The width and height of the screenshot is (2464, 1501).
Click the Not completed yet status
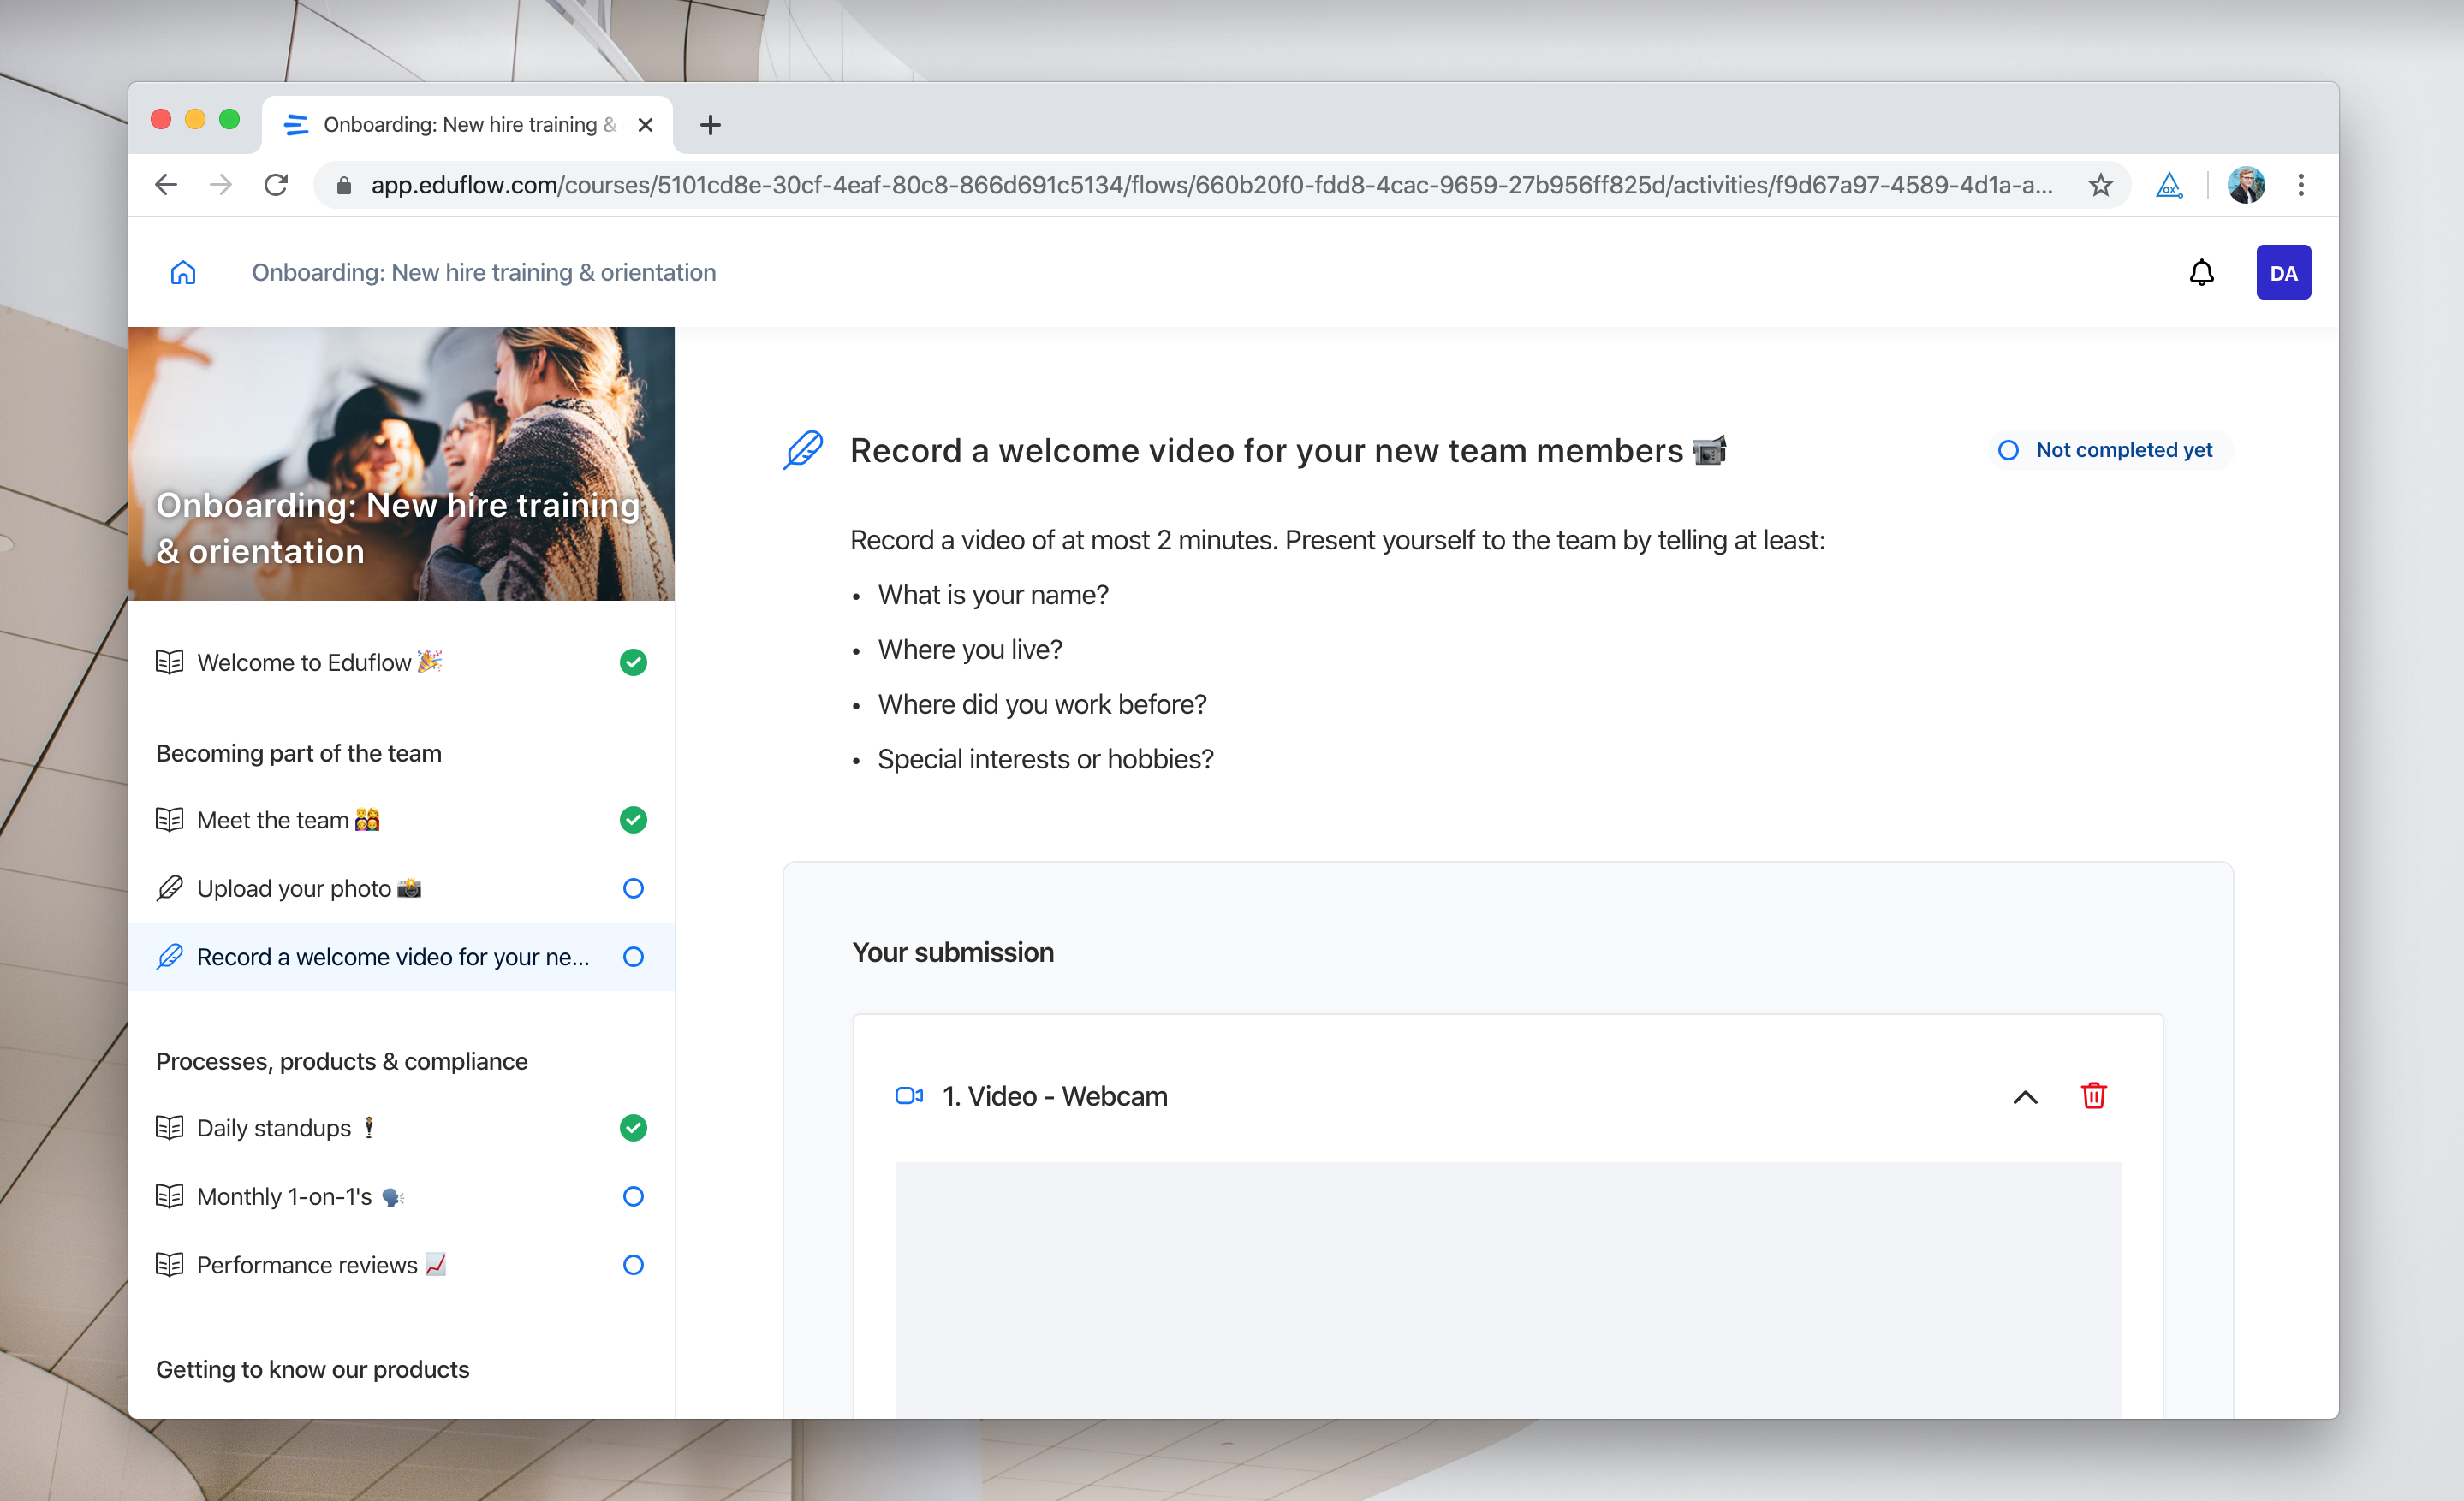pyautogui.click(x=2110, y=449)
